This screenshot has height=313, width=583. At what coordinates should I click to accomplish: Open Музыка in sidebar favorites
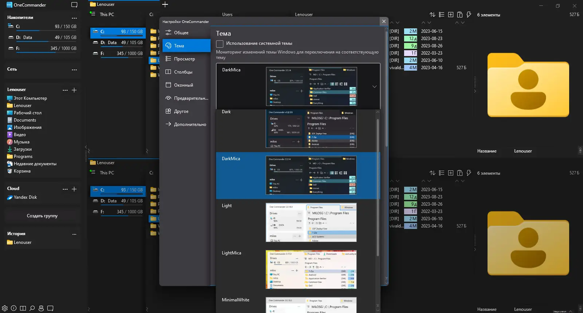18,142
